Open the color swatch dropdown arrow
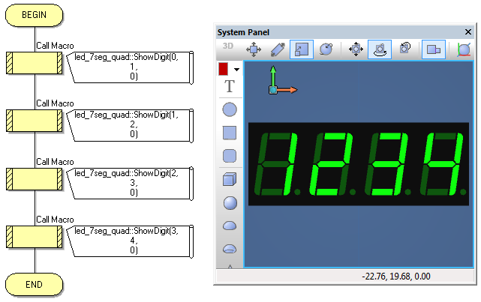Image resolution: width=481 pixels, height=302 pixels. click(236, 70)
